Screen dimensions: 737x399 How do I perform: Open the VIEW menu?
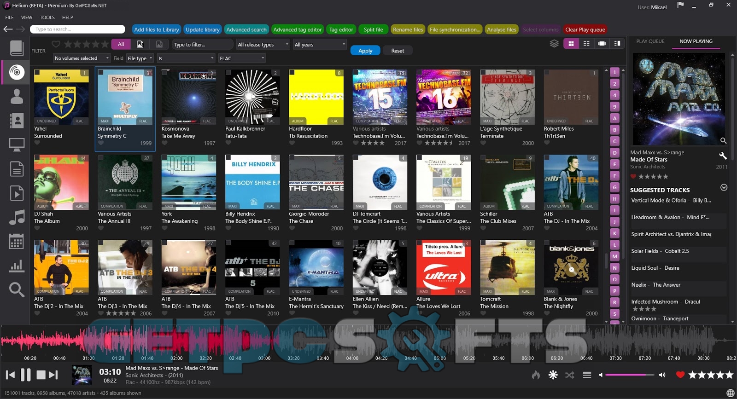(27, 17)
